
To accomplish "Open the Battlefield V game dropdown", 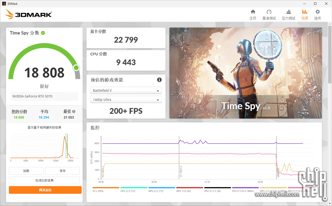I will point(126,90).
